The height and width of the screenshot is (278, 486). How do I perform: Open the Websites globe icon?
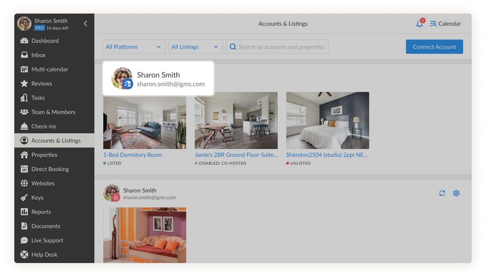coord(24,183)
